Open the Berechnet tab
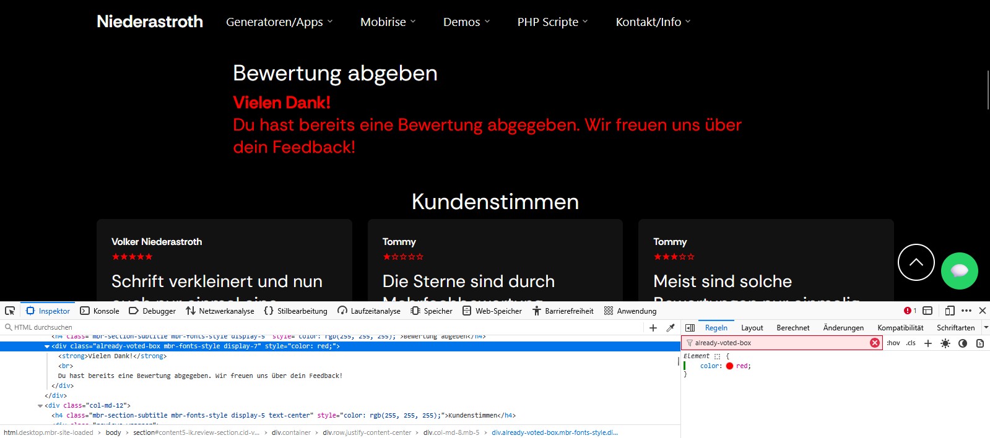The width and height of the screenshot is (990, 438). click(x=792, y=328)
